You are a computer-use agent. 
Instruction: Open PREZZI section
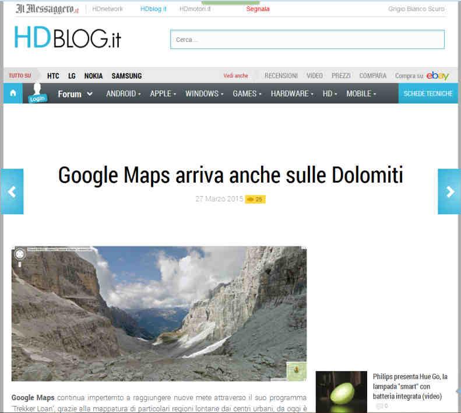341,76
